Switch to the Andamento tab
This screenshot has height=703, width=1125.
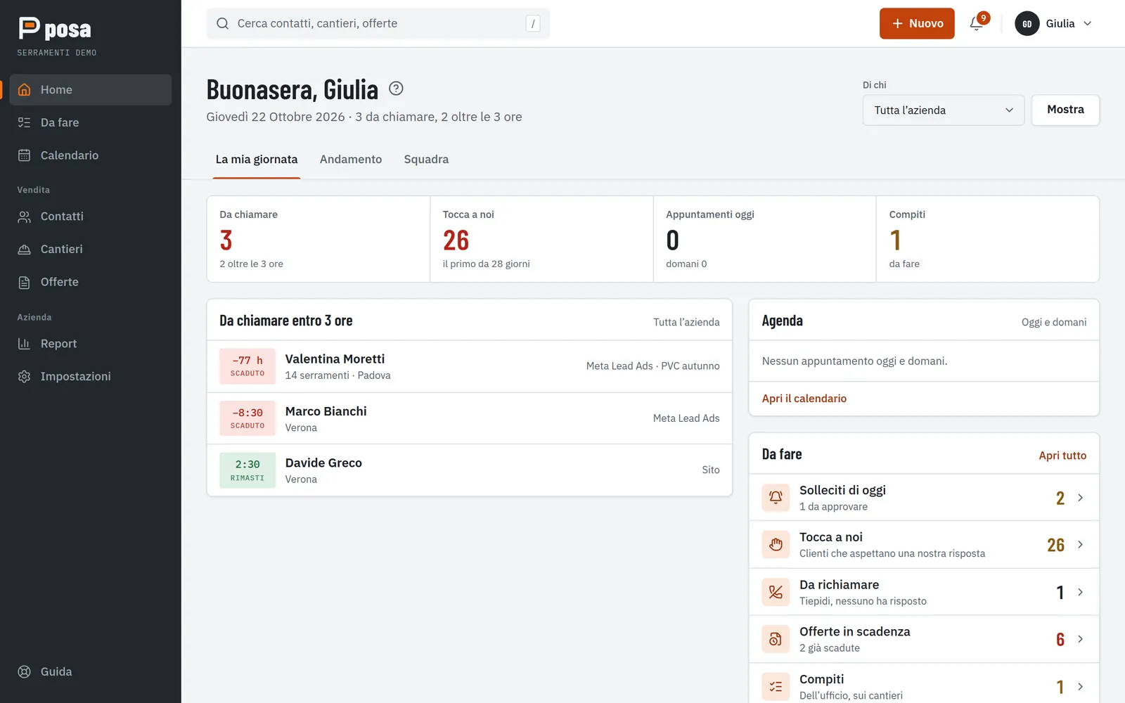tap(351, 160)
